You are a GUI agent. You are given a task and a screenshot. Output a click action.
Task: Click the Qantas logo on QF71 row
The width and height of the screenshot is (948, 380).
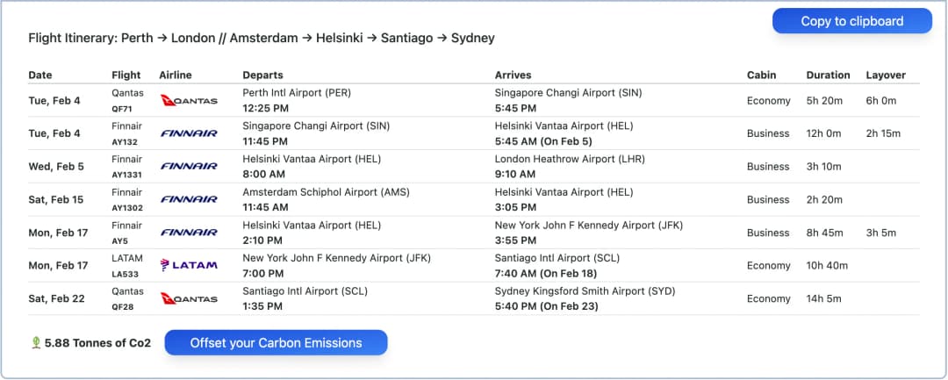coord(189,100)
